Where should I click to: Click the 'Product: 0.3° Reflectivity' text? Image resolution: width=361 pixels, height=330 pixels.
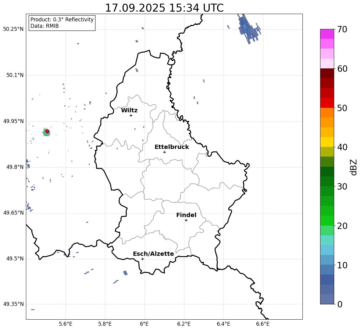(62, 19)
